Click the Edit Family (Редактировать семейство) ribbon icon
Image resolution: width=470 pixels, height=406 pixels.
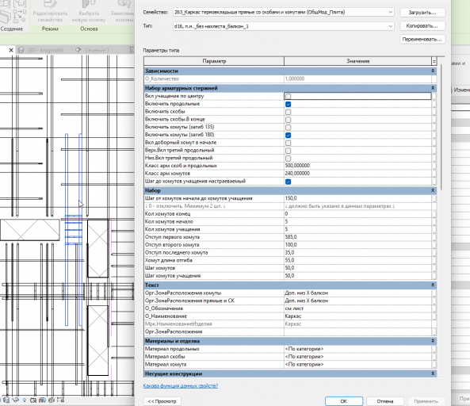point(50,4)
